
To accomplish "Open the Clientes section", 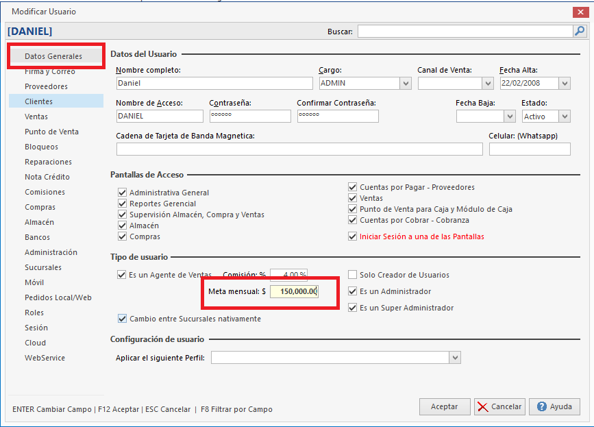I will [56, 101].
